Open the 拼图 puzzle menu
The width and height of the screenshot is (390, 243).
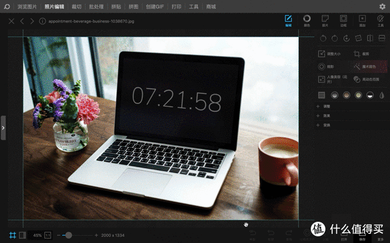[x=133, y=7]
